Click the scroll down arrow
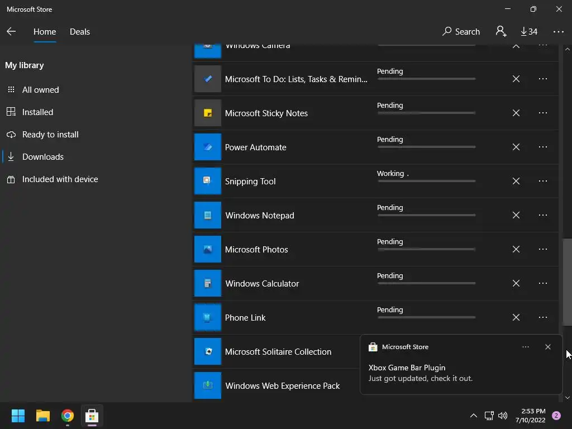 [567, 398]
